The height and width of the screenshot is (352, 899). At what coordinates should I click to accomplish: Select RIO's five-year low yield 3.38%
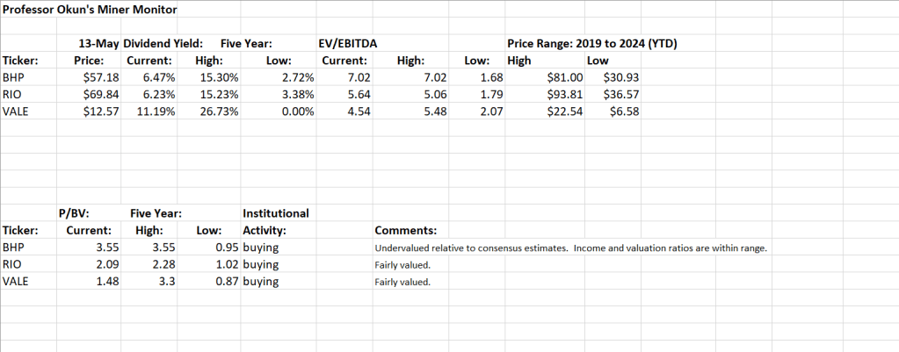point(294,94)
